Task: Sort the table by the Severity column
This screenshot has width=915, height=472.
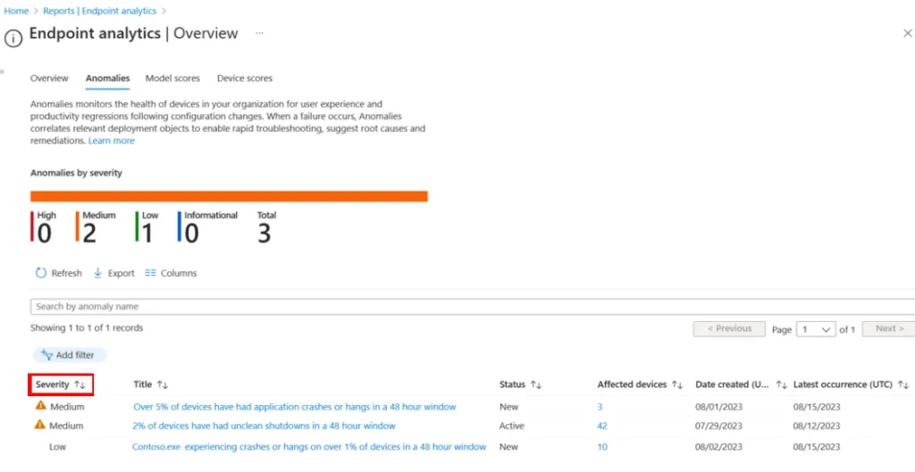Action: [x=80, y=385]
